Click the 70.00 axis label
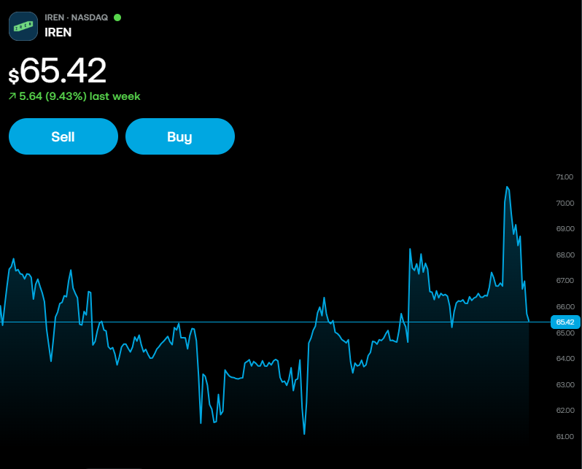This screenshot has height=469, width=582. pyautogui.click(x=565, y=203)
